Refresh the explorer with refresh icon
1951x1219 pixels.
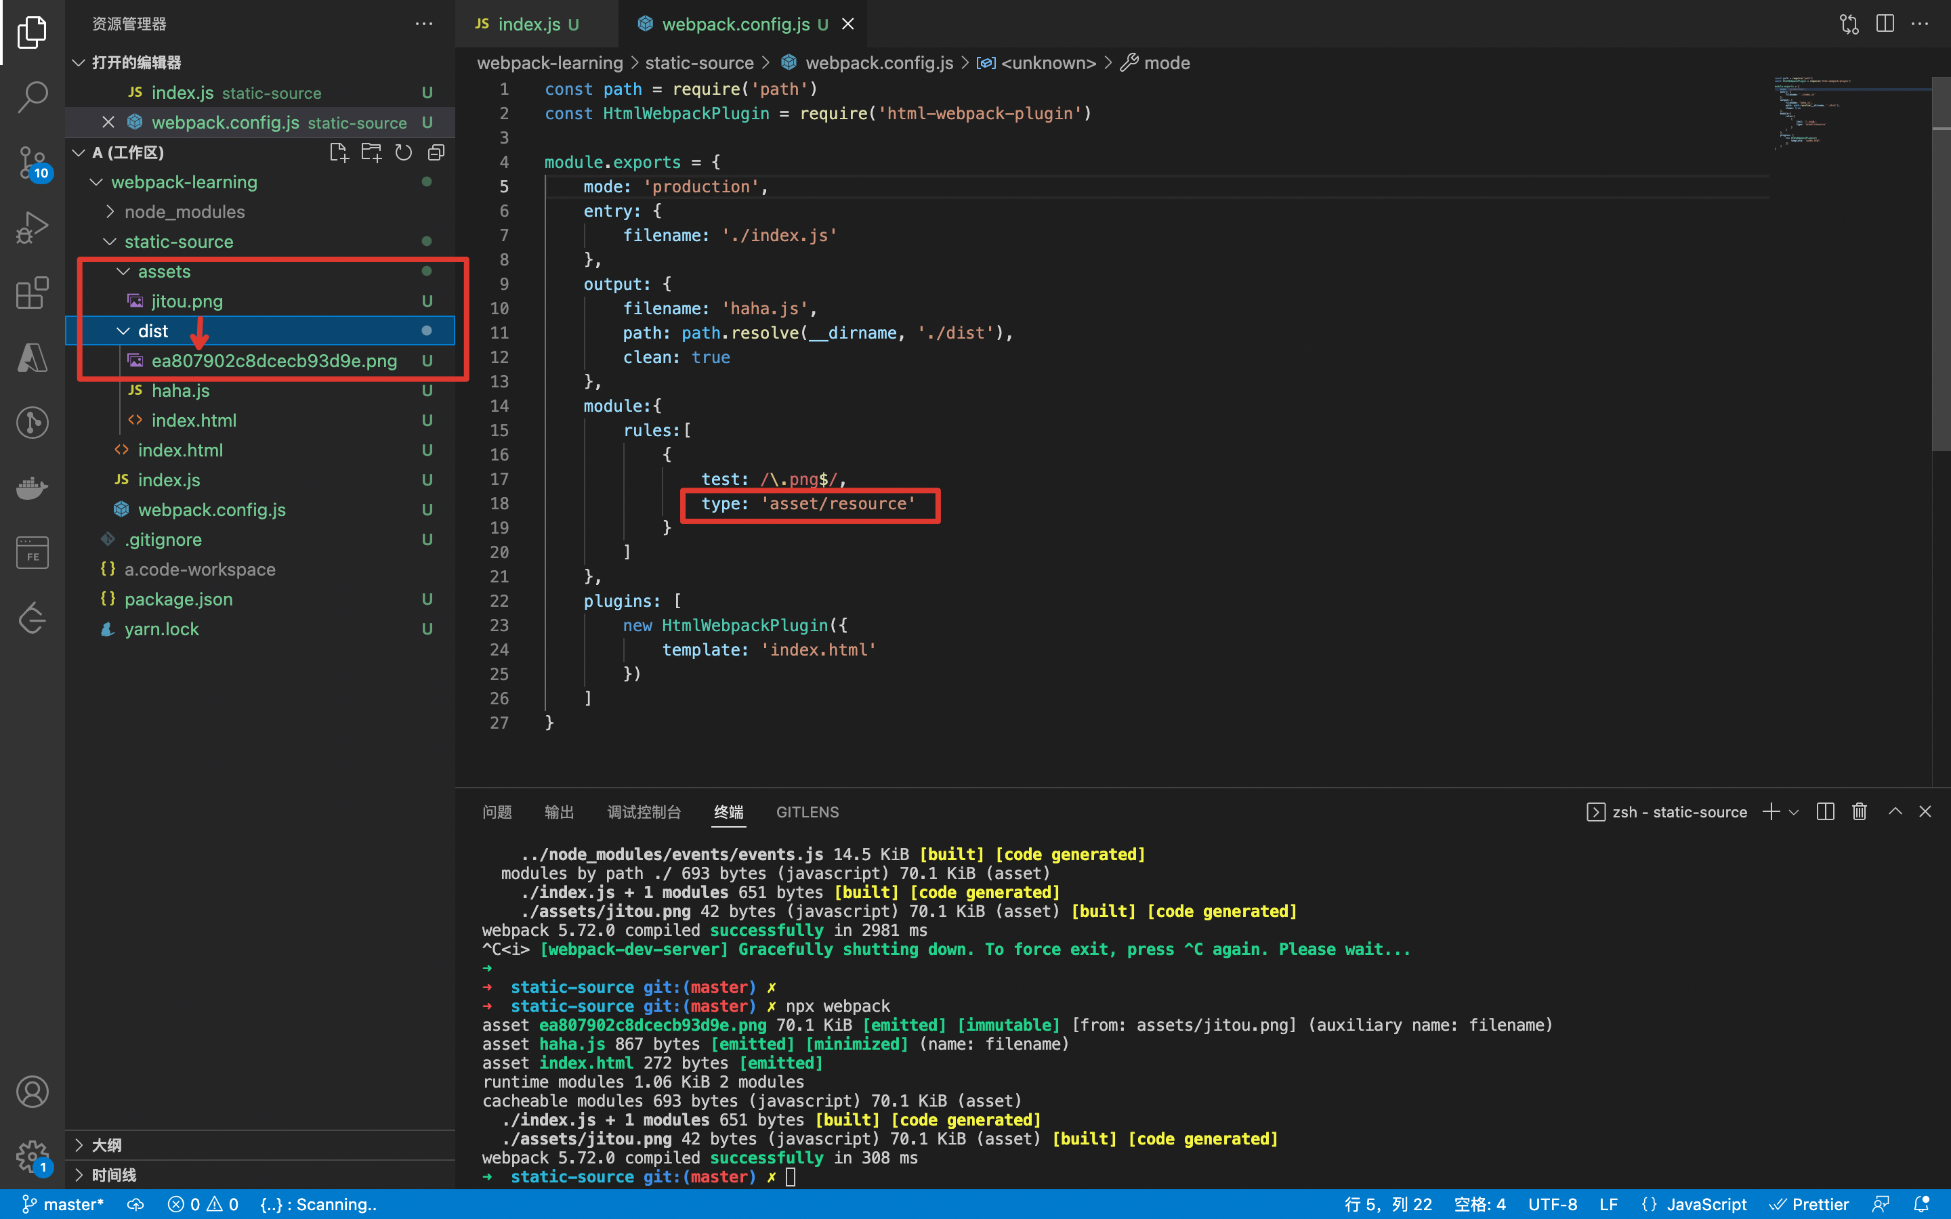click(403, 152)
